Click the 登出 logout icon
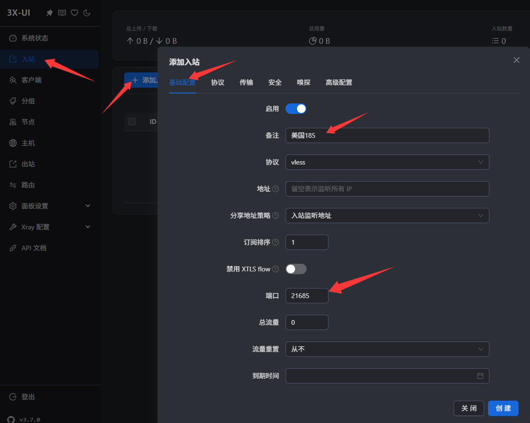530x423 pixels. (x=13, y=397)
